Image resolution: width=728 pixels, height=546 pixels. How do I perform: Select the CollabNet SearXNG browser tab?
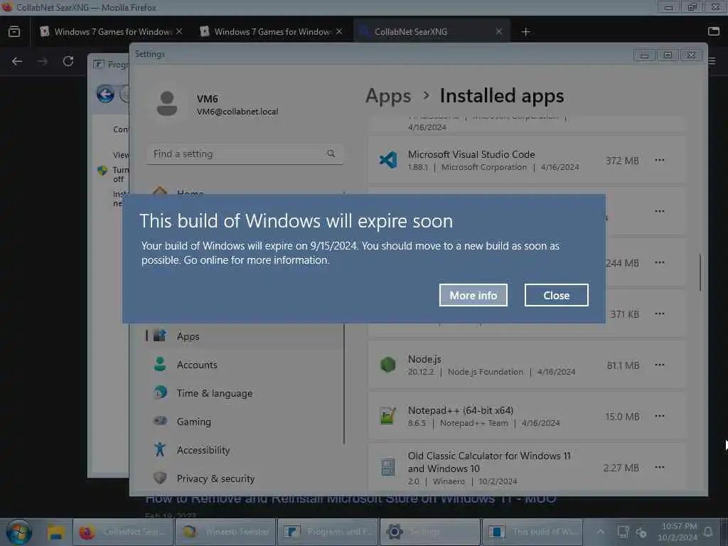432,31
